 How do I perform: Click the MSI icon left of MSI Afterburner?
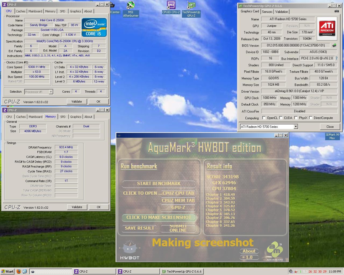[x=112, y=5]
